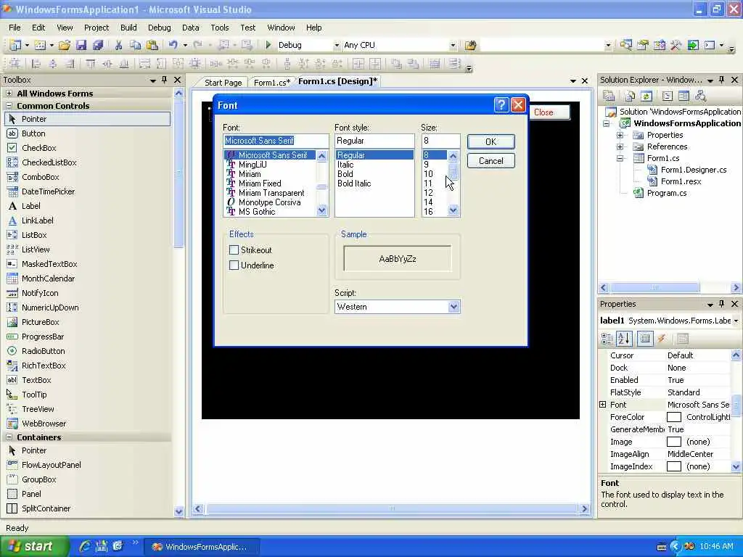Start debugging with the green play icon
The image size is (743, 557).
(268, 45)
